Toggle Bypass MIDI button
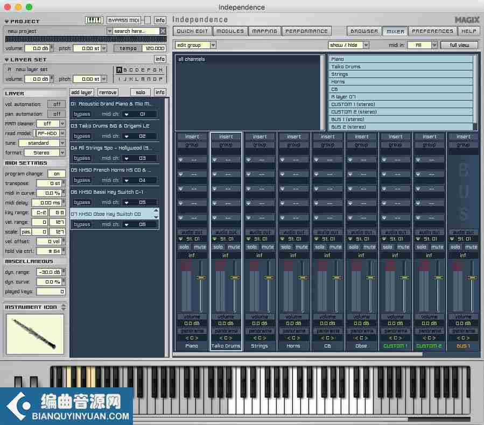The image size is (484, 425). [124, 20]
